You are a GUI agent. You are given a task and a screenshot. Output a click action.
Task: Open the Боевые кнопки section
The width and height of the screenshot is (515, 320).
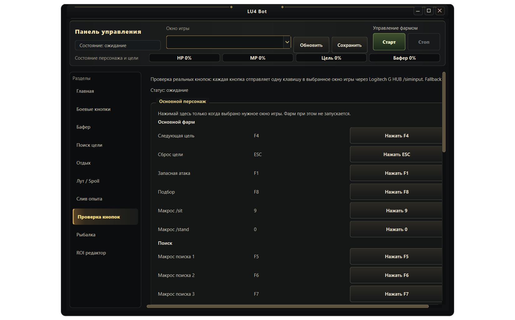coord(105,109)
